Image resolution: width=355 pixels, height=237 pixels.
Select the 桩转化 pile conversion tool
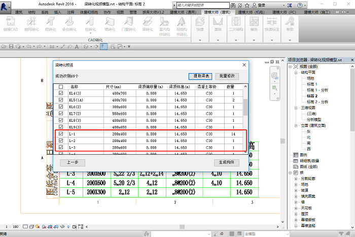click(50, 23)
